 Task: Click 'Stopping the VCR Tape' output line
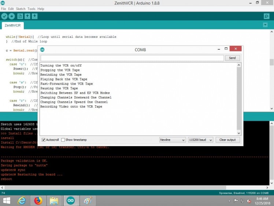[60, 70]
